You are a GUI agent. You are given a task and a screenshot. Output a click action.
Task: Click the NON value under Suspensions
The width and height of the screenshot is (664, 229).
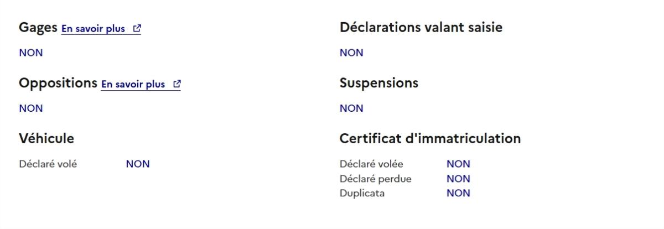[x=351, y=108]
